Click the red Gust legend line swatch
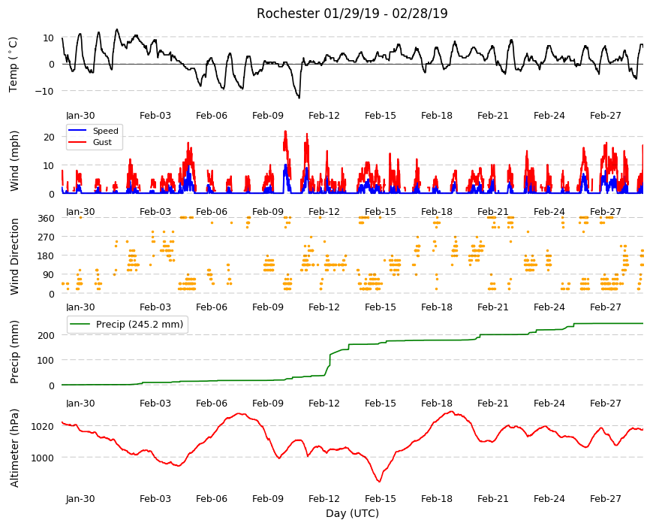Screen dimensions: 653x526 [77, 142]
